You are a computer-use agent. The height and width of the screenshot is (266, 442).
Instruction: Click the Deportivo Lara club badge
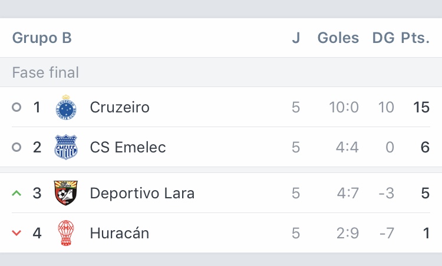pos(65,193)
